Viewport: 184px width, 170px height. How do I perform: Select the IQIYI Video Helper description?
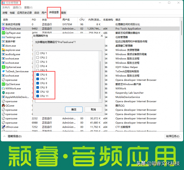tap(127, 67)
